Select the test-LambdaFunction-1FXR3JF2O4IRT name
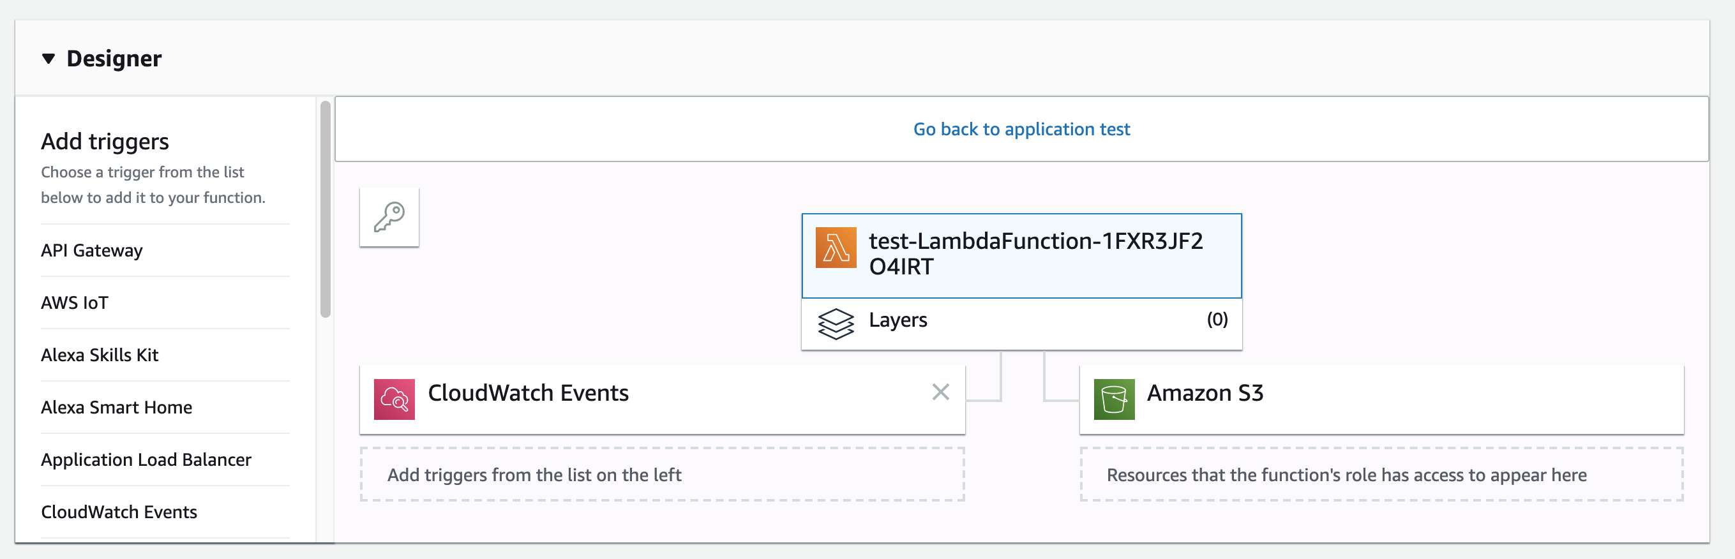The image size is (1735, 559). (1035, 254)
